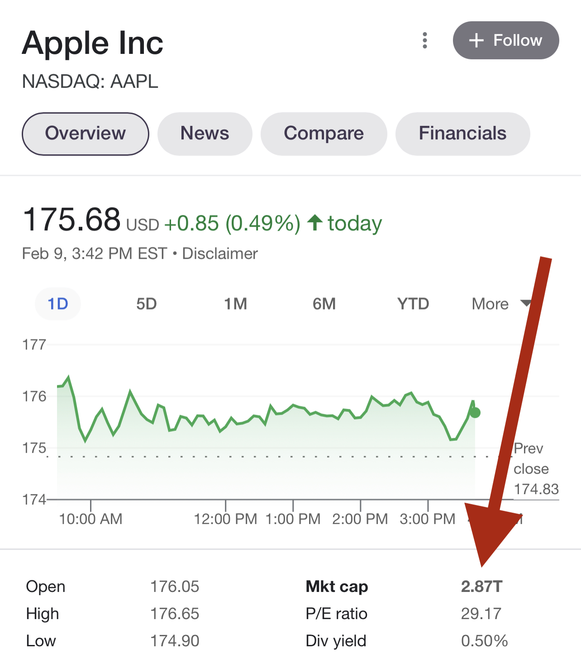Switch chart to 5D range

[x=146, y=304]
